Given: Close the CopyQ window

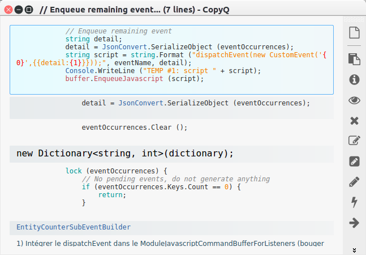Looking at the screenshot, I should pos(7,10).
